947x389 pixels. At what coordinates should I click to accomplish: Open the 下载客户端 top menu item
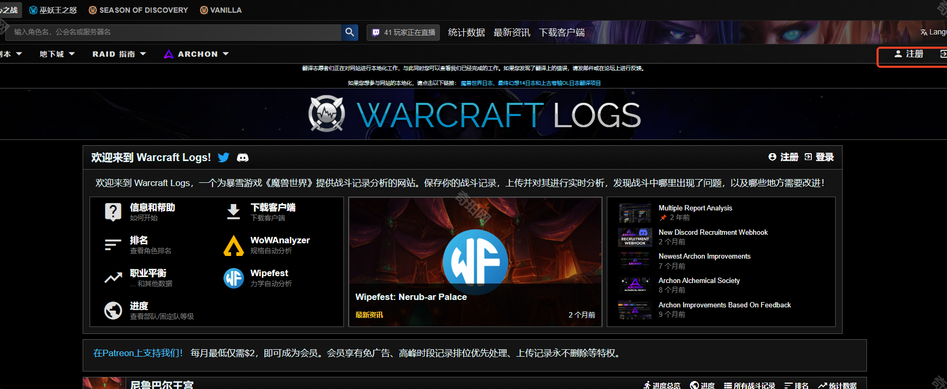(x=562, y=32)
